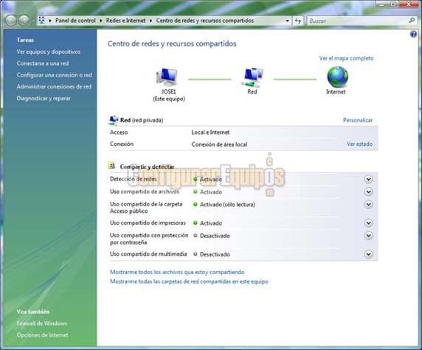Open Ver el mapa completo link
The height and width of the screenshot is (350, 422).
346,58
